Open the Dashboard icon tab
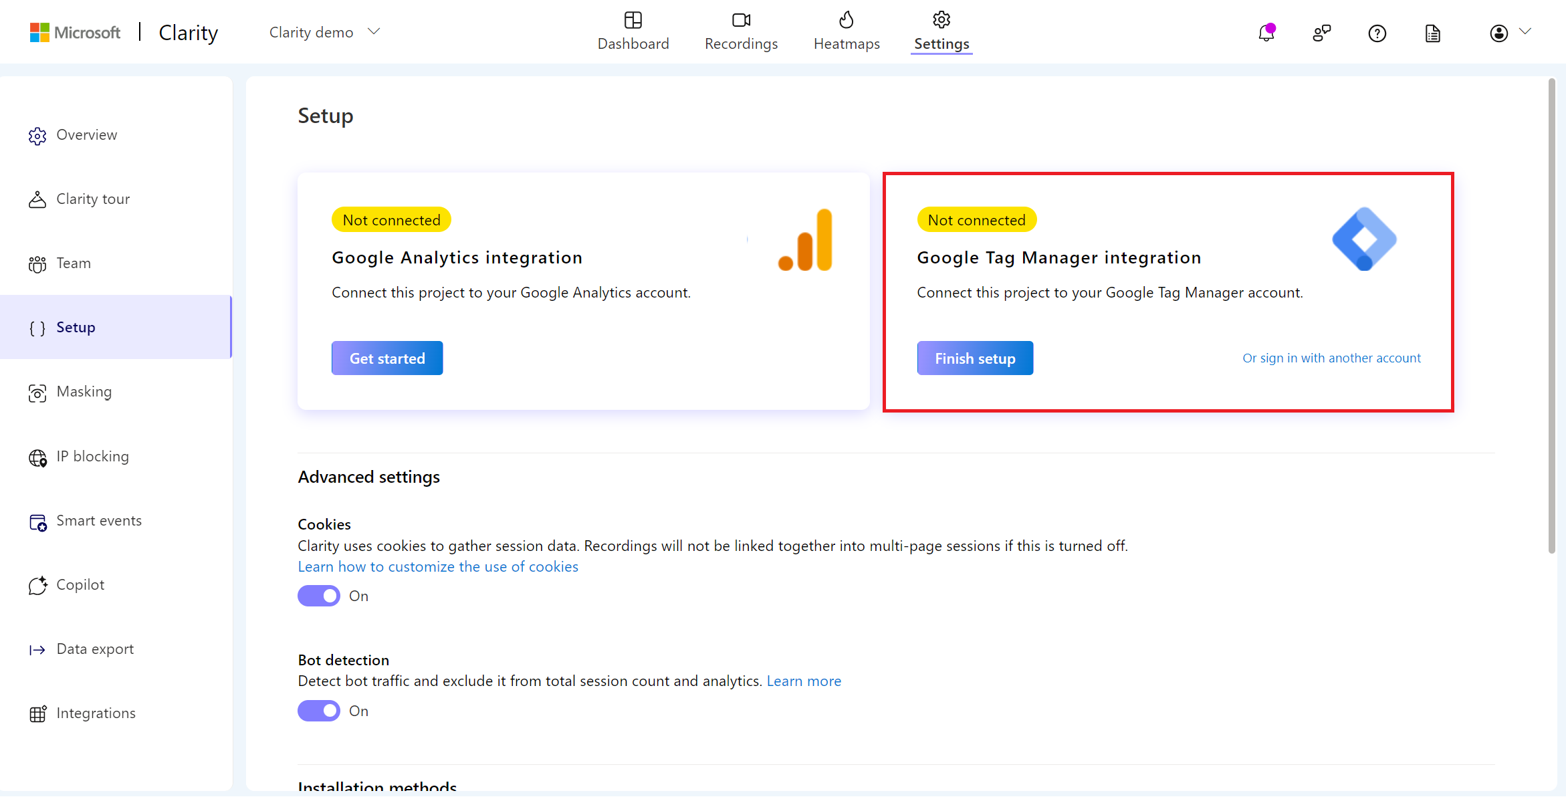Screen dimensions: 1566x797 (633, 20)
